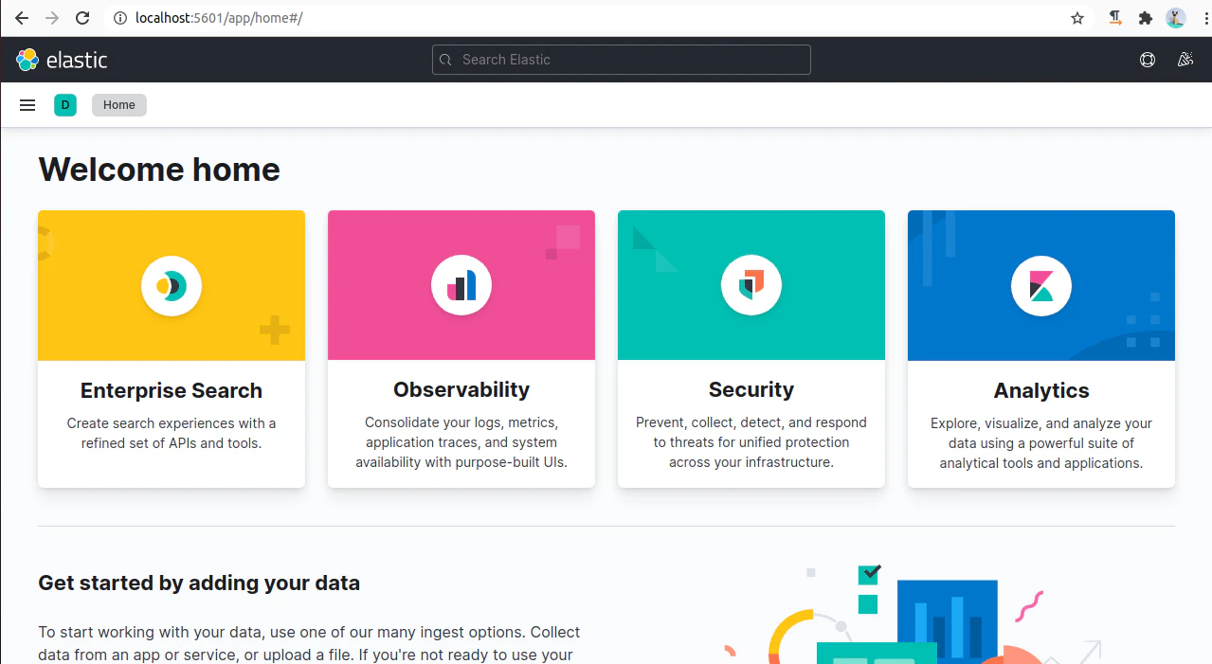1212x664 pixels.
Task: Click the Enterprise Search description text
Action: (172, 433)
